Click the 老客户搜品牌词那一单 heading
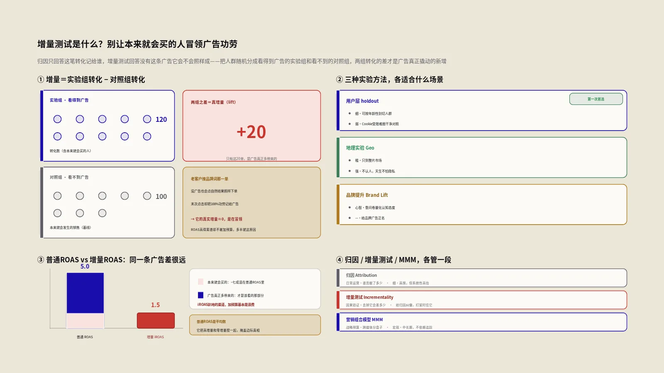 pyautogui.click(x=210, y=179)
